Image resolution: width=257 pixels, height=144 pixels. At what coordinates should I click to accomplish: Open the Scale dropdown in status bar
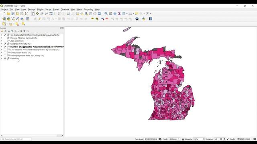(x=178, y=139)
